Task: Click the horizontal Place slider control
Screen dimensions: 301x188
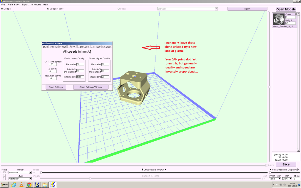Action: (4, 172)
